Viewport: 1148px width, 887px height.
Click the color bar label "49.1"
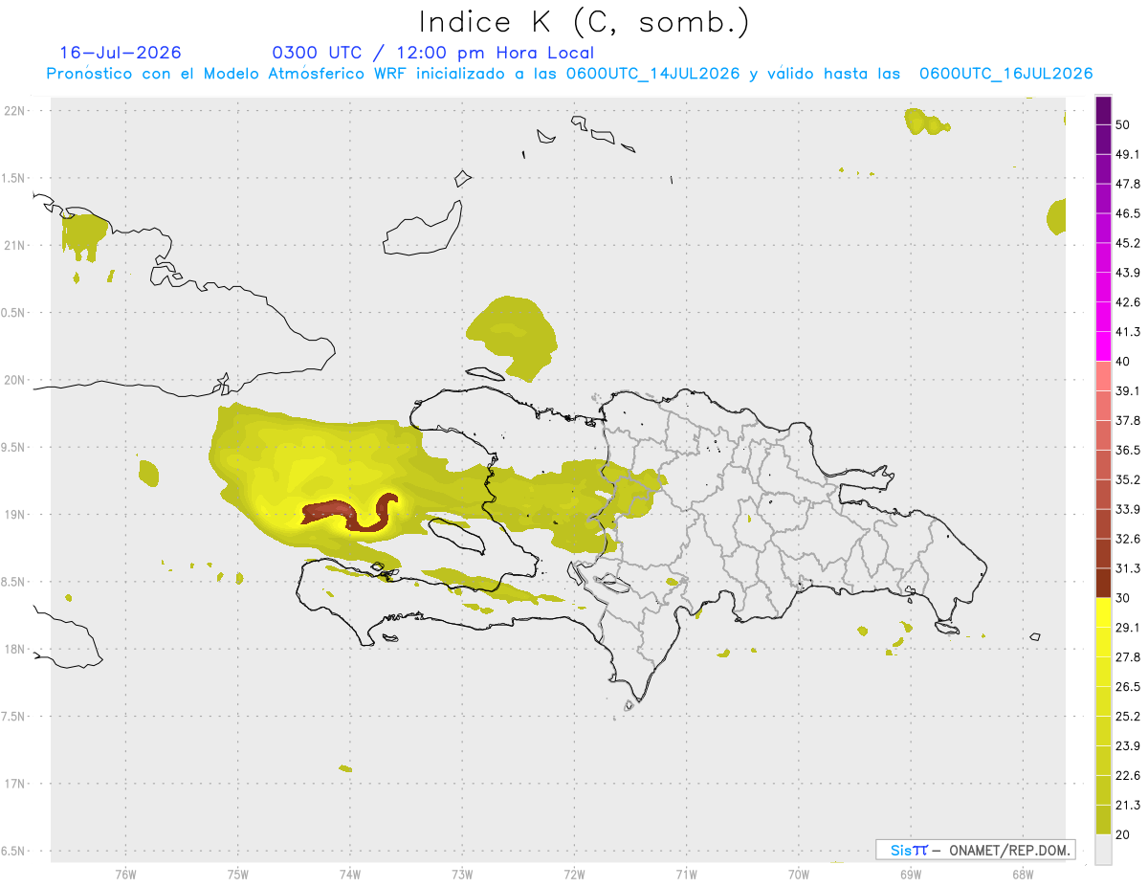[x=1128, y=154]
